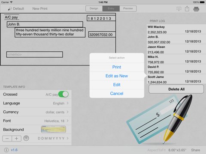Open Language setting chevron (English)
The height and width of the screenshot is (154, 206).
(x=67, y=103)
